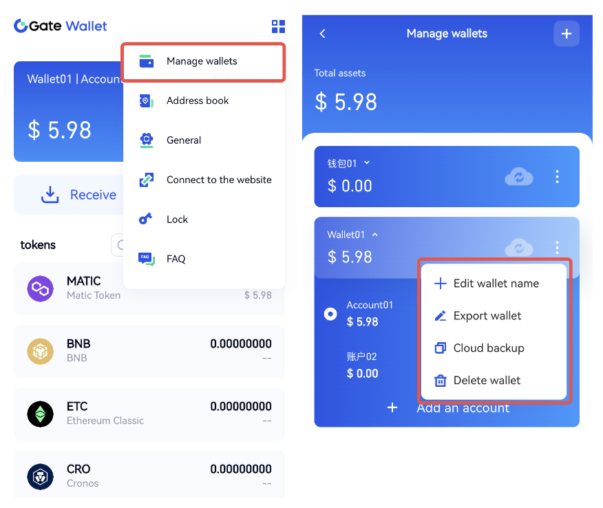Click the BNB coin icon
This screenshot has width=603, height=508.
point(41,352)
